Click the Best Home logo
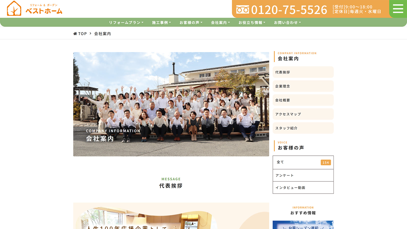 click(35, 9)
